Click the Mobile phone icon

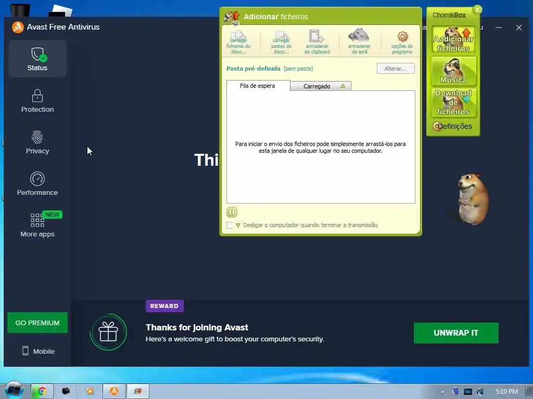[x=26, y=351]
